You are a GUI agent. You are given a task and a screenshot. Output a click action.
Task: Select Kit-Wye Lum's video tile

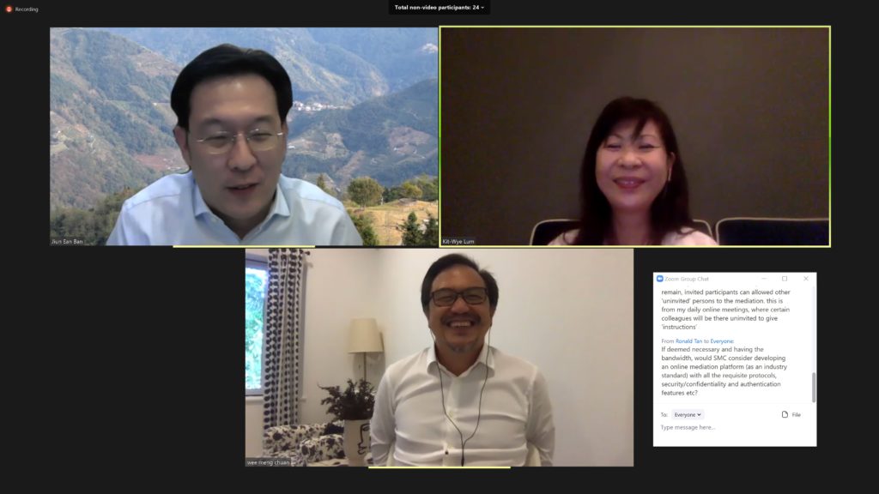[x=635, y=136]
